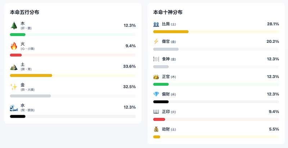Click the black 偏財 progress bar

(161, 102)
